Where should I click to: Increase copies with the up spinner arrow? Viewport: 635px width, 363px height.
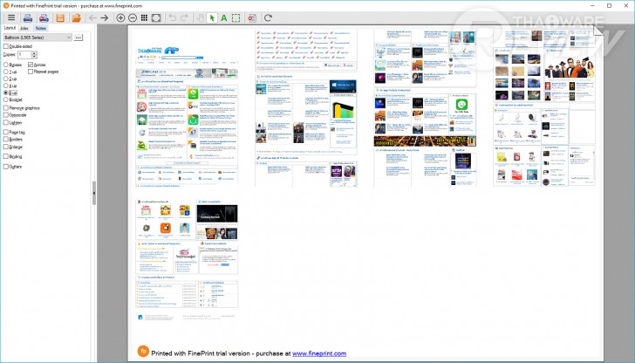coord(34,52)
